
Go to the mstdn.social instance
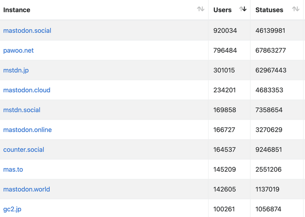coord(22,110)
